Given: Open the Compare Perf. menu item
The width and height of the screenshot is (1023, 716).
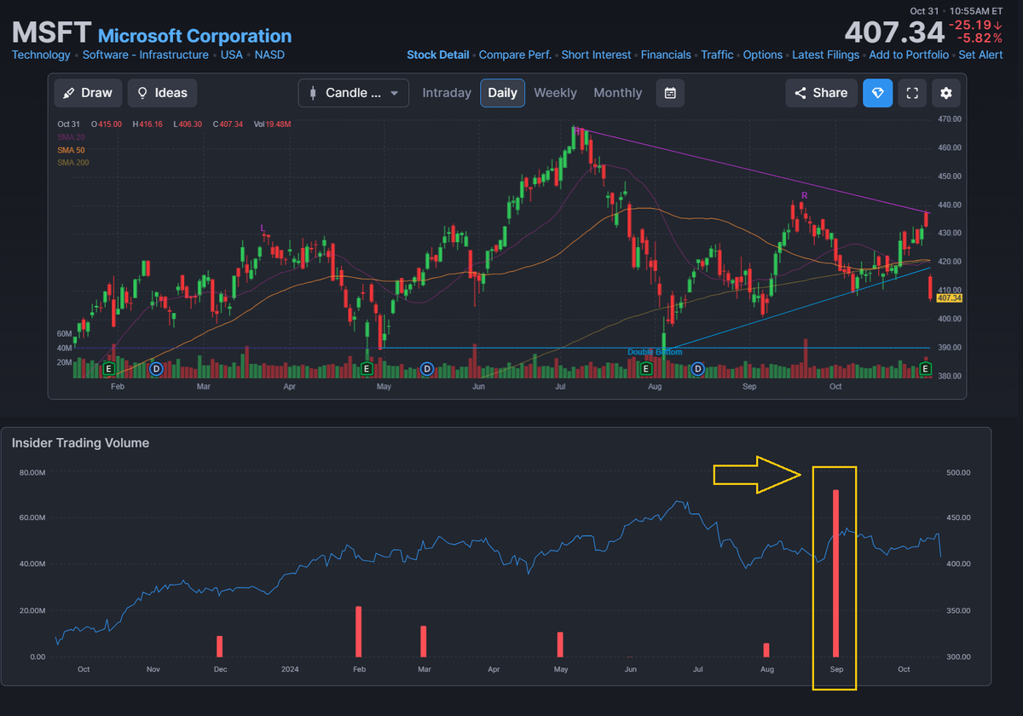Looking at the screenshot, I should [x=515, y=55].
